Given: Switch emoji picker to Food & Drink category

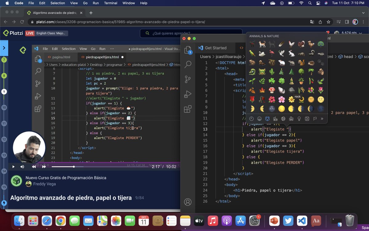Looking at the screenshot, I should tap(275, 119).
